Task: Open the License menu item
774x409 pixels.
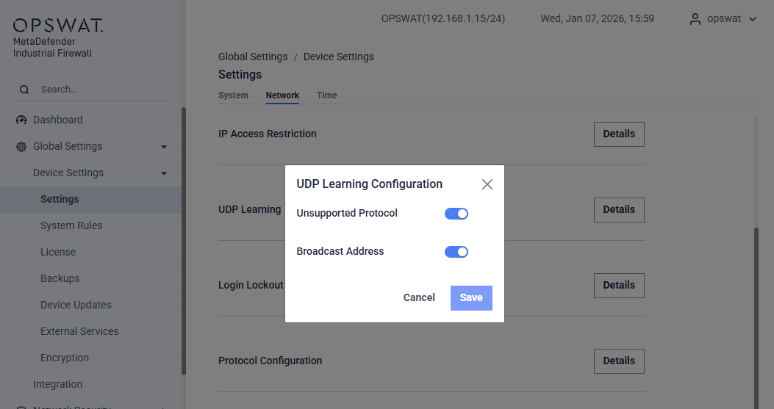Action: [58, 252]
